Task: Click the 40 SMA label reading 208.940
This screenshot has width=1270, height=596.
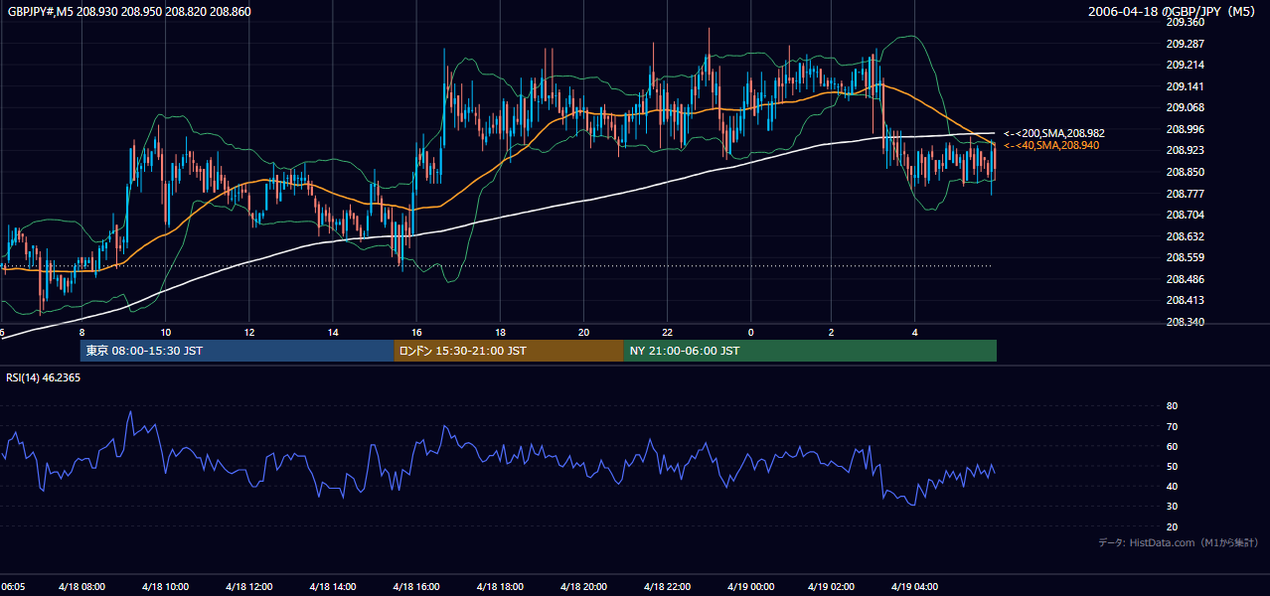Action: [x=1050, y=145]
